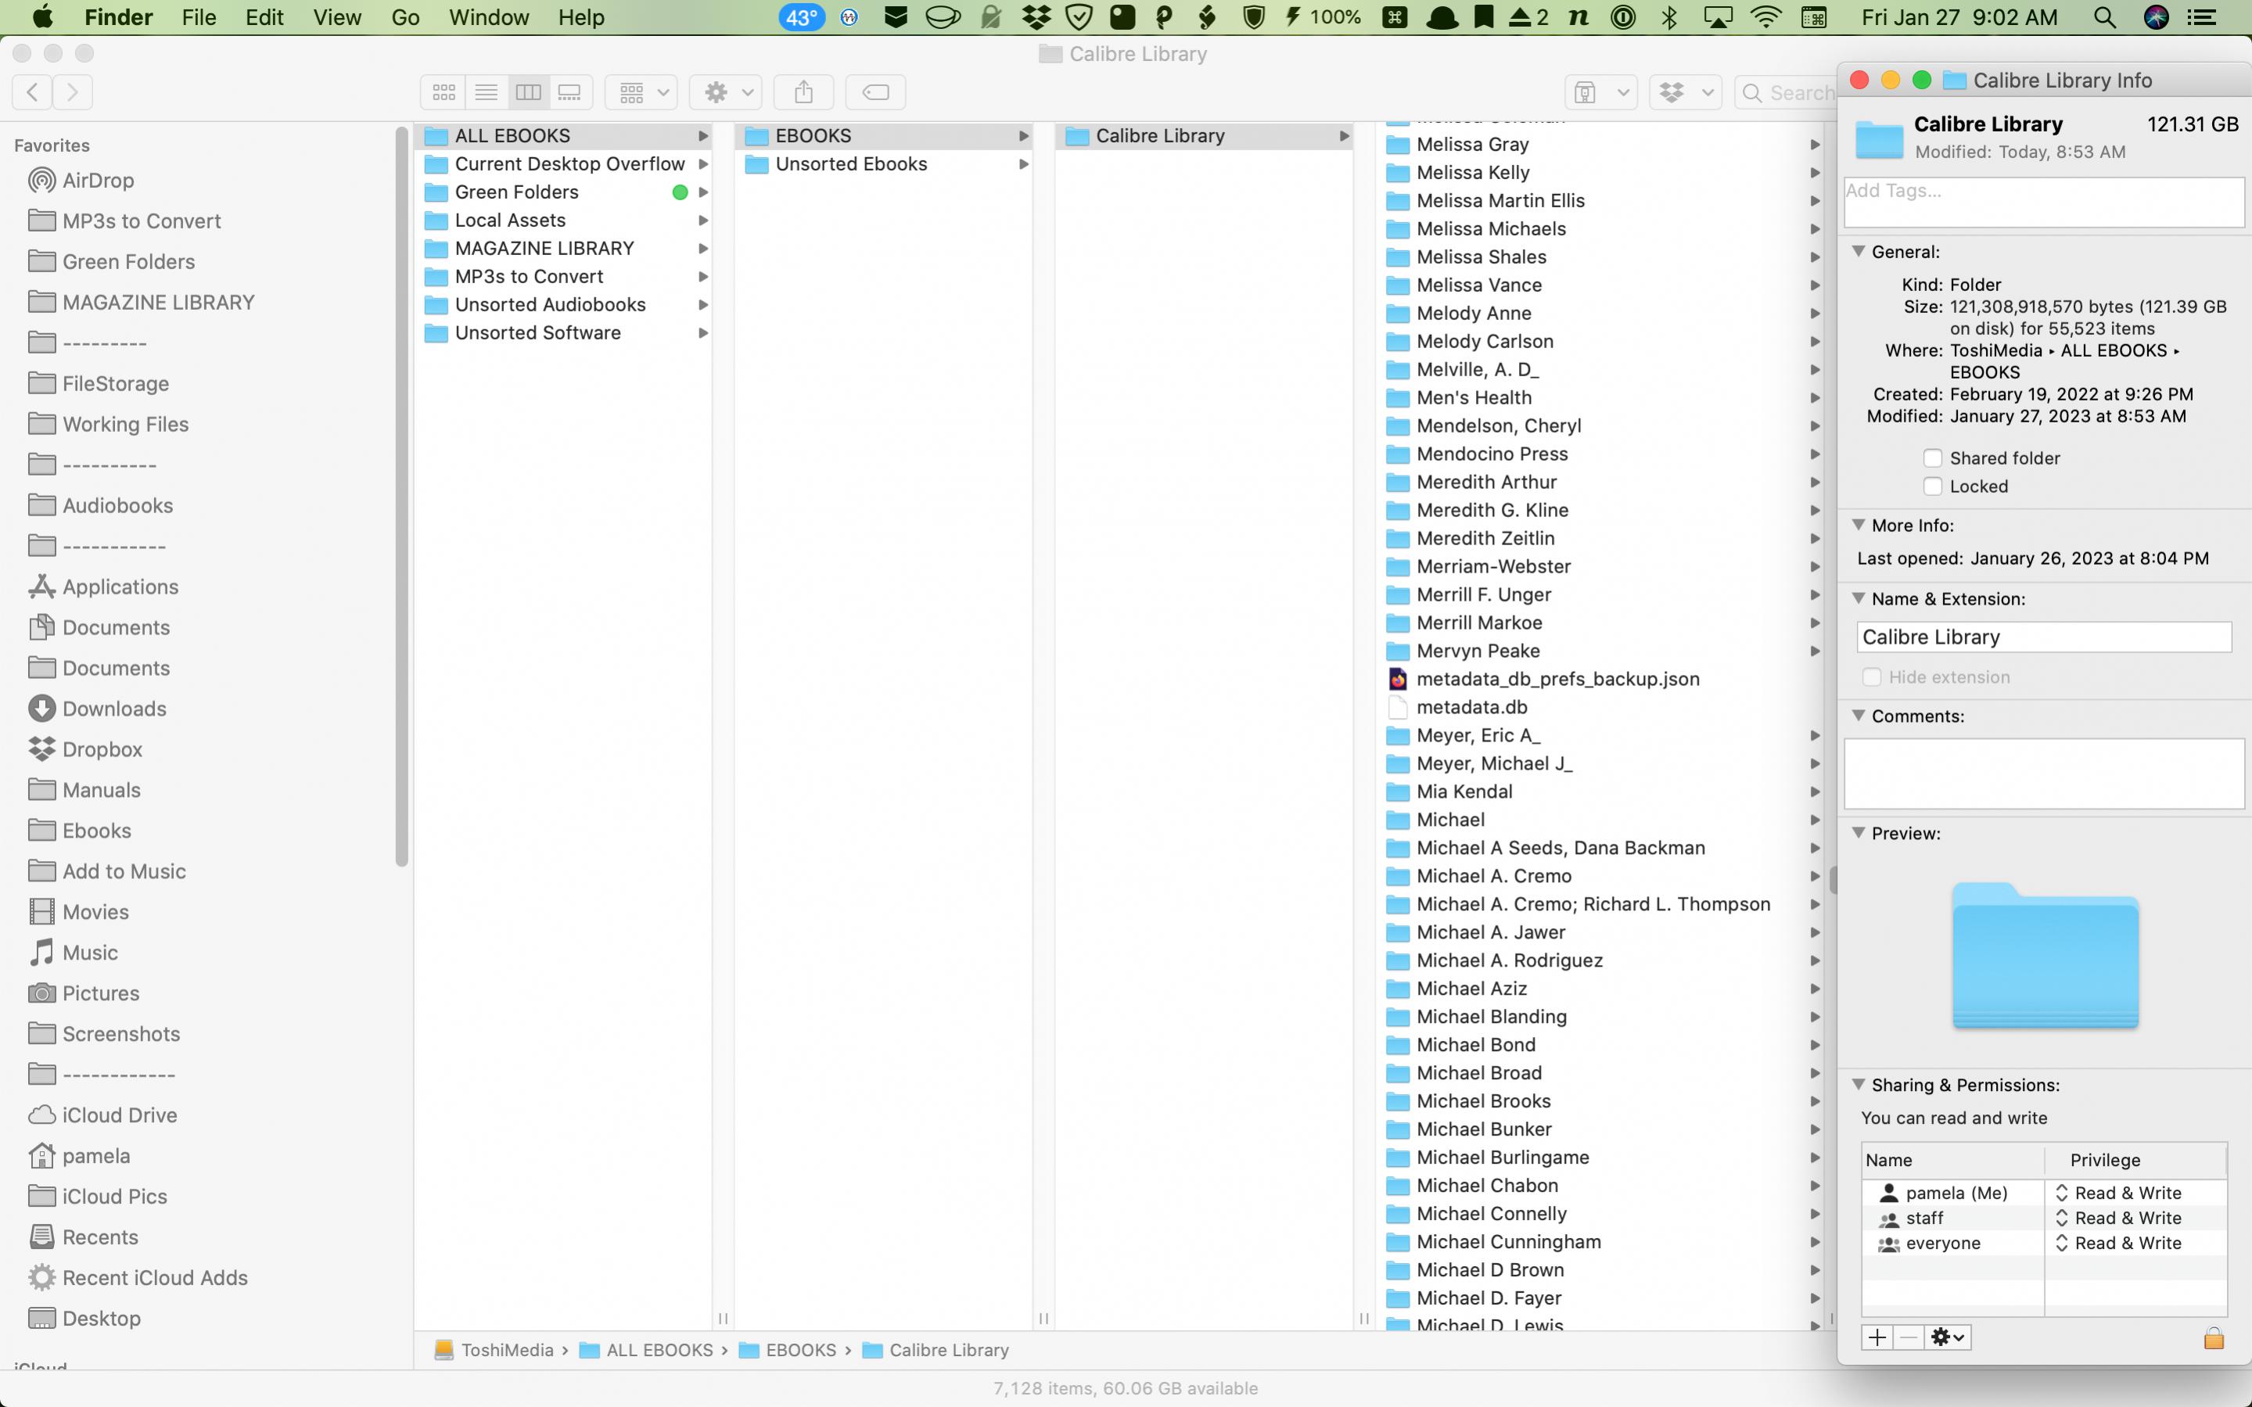Collapse the Sharing & Permissions section

1859,1084
